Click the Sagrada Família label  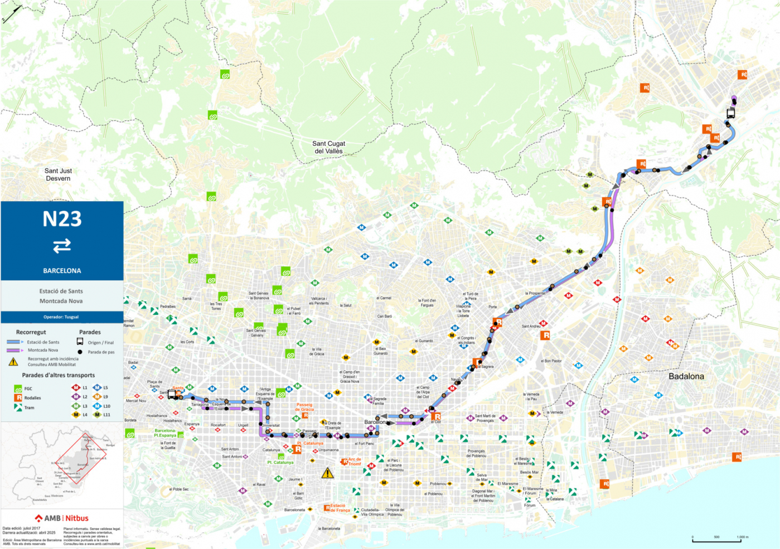(379, 401)
